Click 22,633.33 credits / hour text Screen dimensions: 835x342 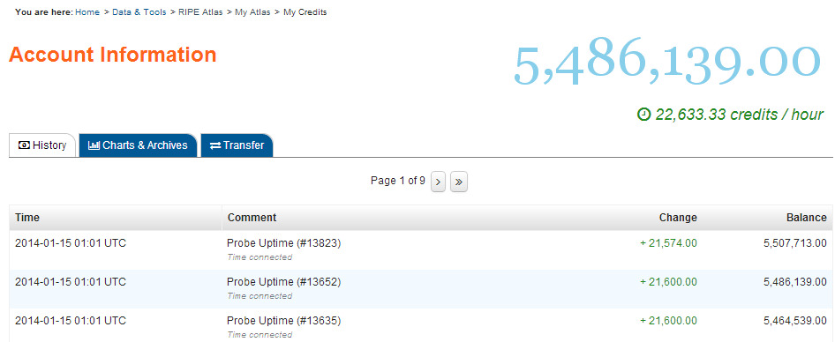point(739,114)
